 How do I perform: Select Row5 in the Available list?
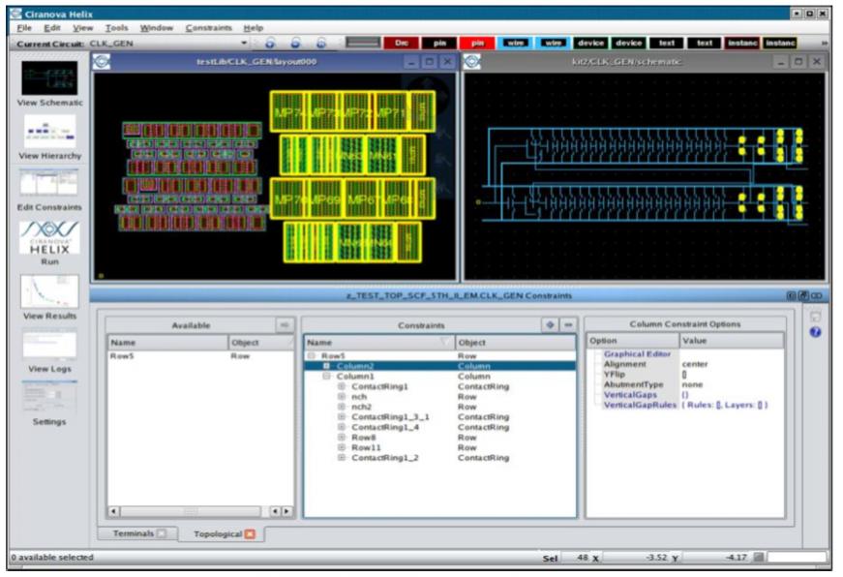coord(200,356)
